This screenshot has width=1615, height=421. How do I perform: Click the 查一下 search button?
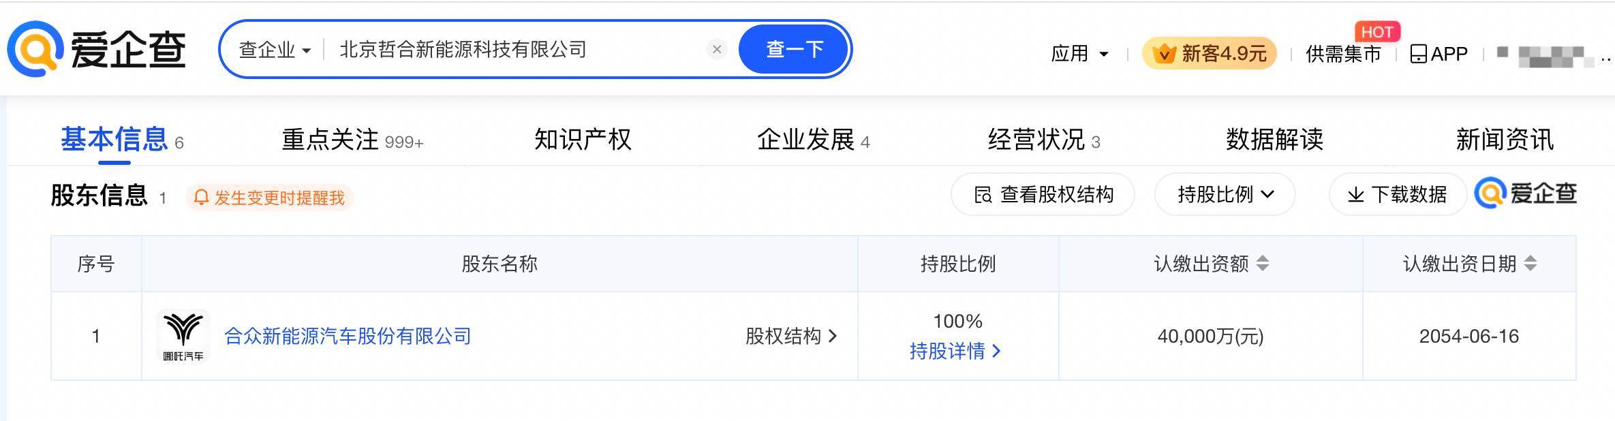[795, 49]
